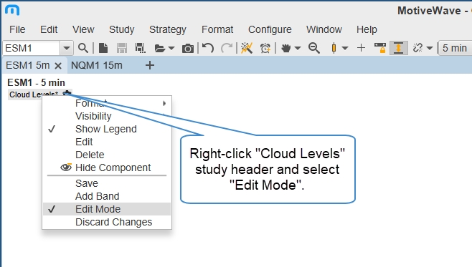Viewport: 472px width, 267px height.
Task: Click the camera screenshot icon
Action: point(188,48)
